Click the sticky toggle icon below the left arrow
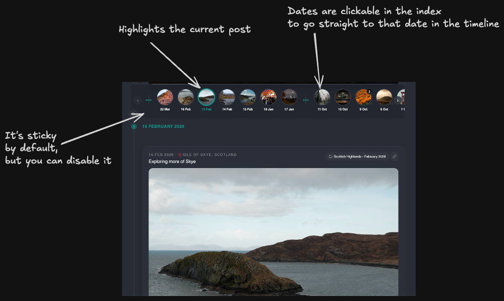Image resolution: width=504 pixels, height=301 pixels. click(133, 113)
